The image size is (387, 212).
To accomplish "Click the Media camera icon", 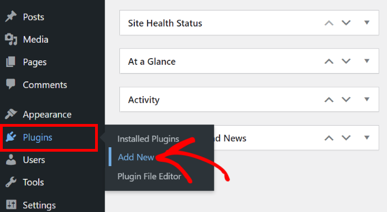I will coord(11,39).
